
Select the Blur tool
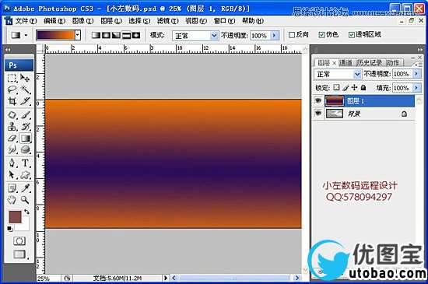click(x=12, y=149)
